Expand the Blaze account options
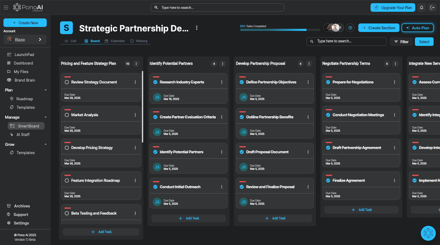The width and height of the screenshot is (440, 245). point(41,39)
